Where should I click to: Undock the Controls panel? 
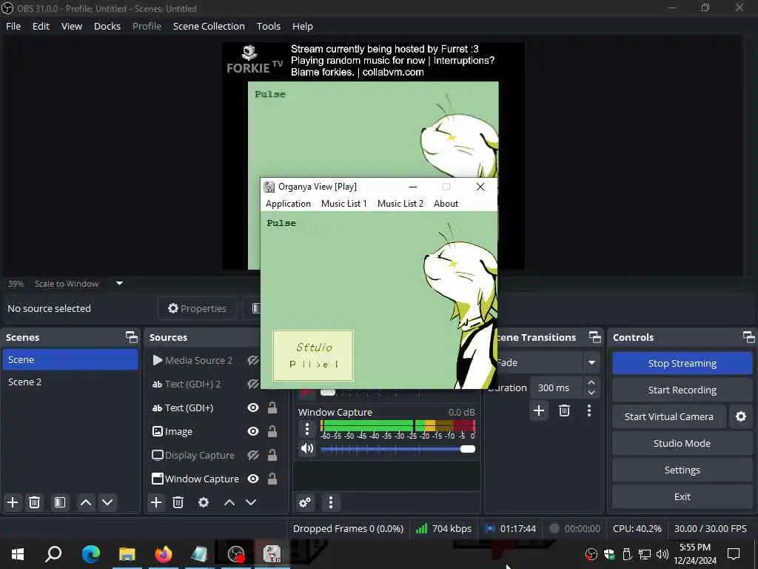click(749, 337)
